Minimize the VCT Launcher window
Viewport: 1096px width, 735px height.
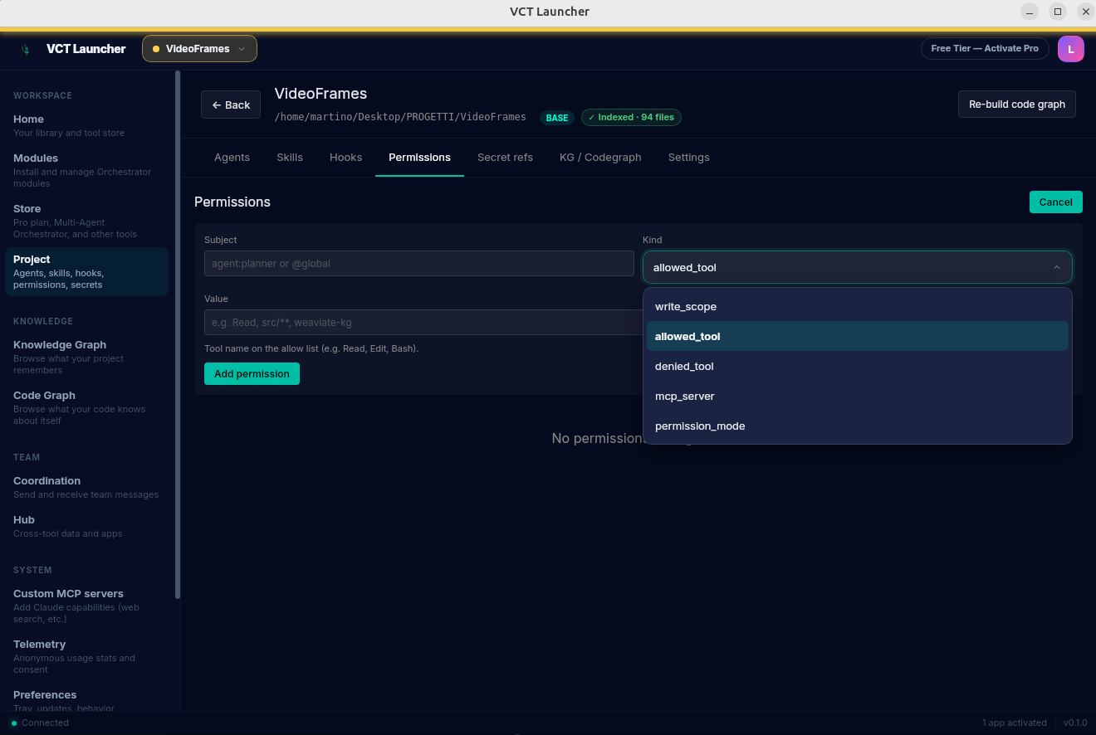[x=1030, y=12]
